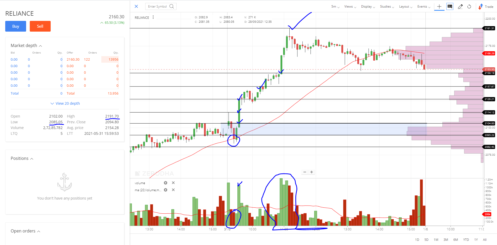Select the 1D range
The height and width of the screenshot is (245, 497).
coord(417,240)
